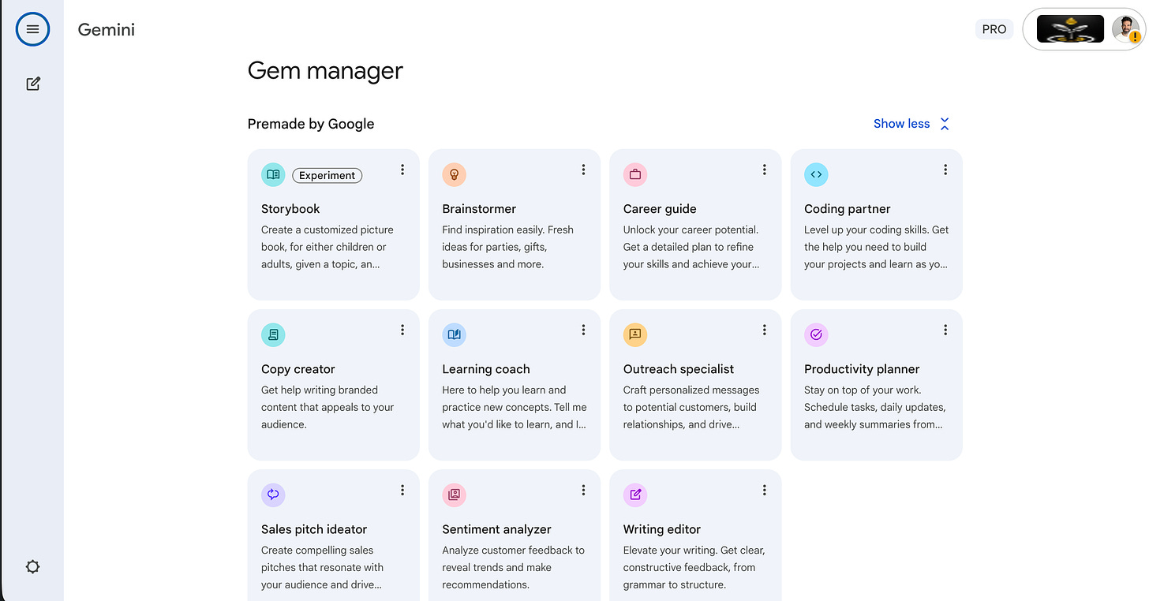Click the 'Premade by Google' section heading
Screen dimensions: 1149x601
pyautogui.click(x=311, y=124)
